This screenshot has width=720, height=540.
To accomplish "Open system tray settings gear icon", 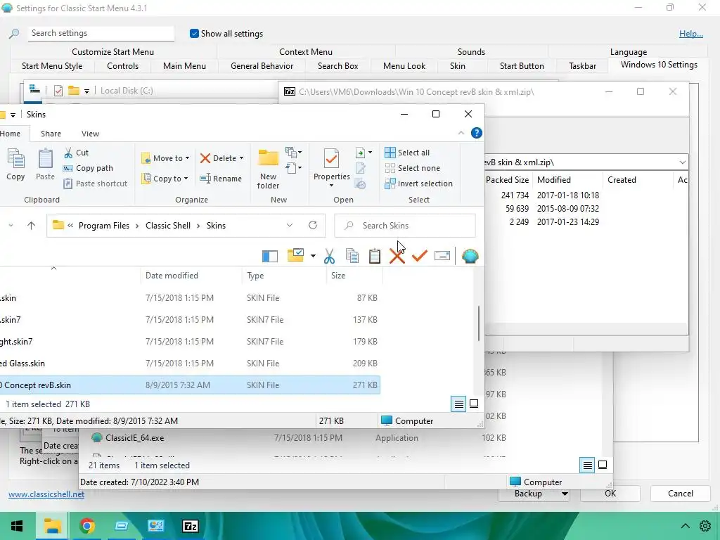I will (x=705, y=526).
